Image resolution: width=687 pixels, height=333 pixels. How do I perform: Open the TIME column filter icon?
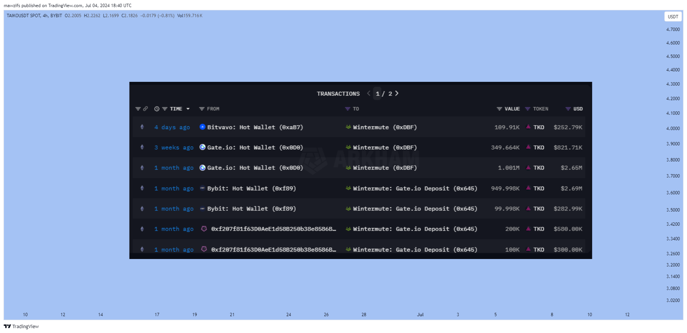click(x=165, y=109)
